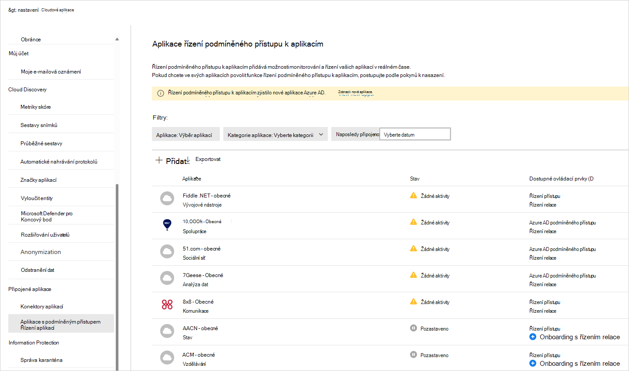The height and width of the screenshot is (371, 629).
Task: Click the info icon in the yellow banner
Action: (161, 93)
